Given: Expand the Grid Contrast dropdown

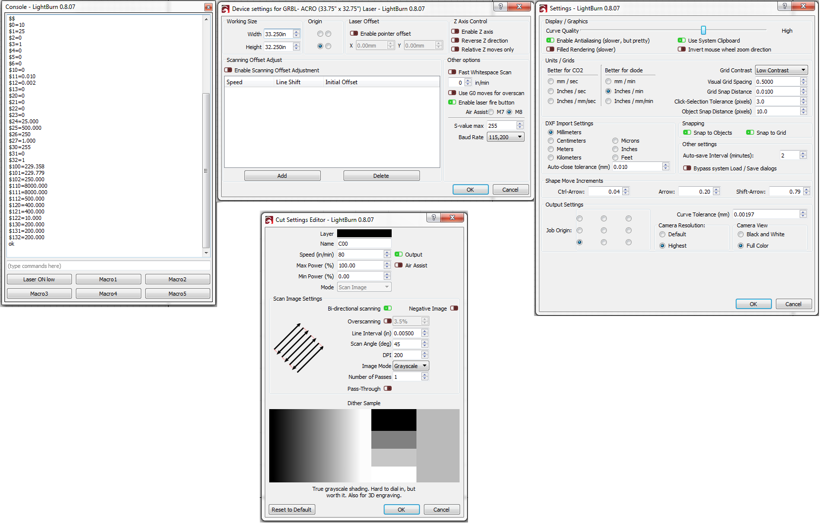Looking at the screenshot, I should 781,70.
